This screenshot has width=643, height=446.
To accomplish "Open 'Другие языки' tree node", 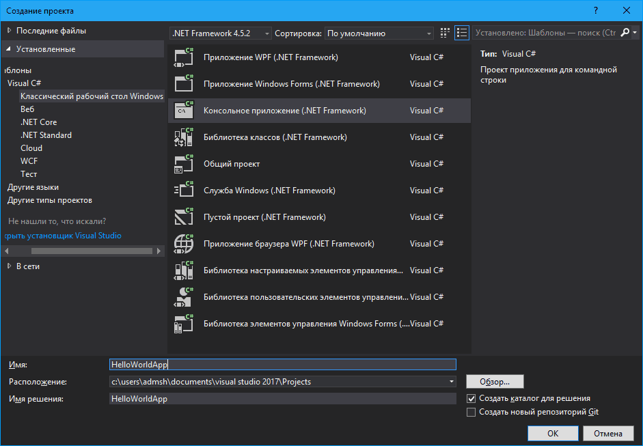I will click(x=33, y=187).
